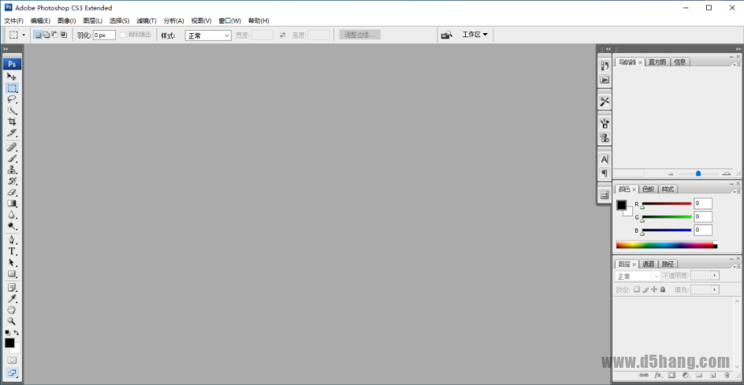
Task: Click the Navigator zoom slider handle
Action: click(698, 174)
